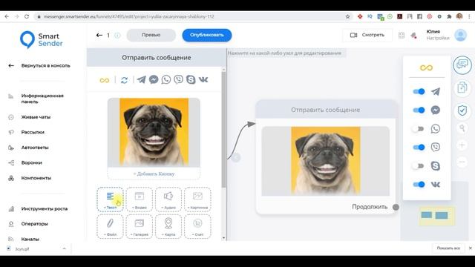Open Инструменты роста in sidebar
The height and width of the screenshot is (267, 475).
(x=45, y=208)
